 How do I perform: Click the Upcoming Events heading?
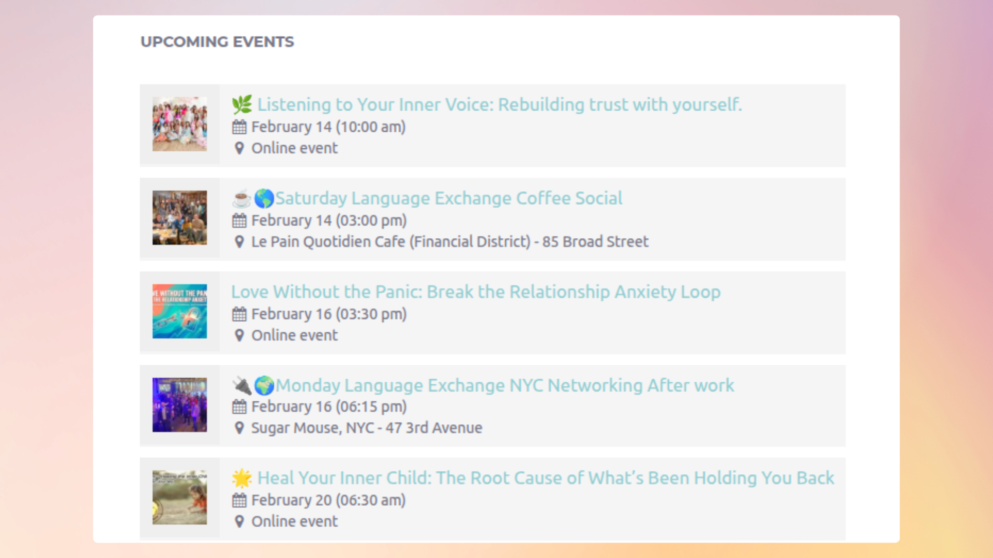(x=217, y=42)
